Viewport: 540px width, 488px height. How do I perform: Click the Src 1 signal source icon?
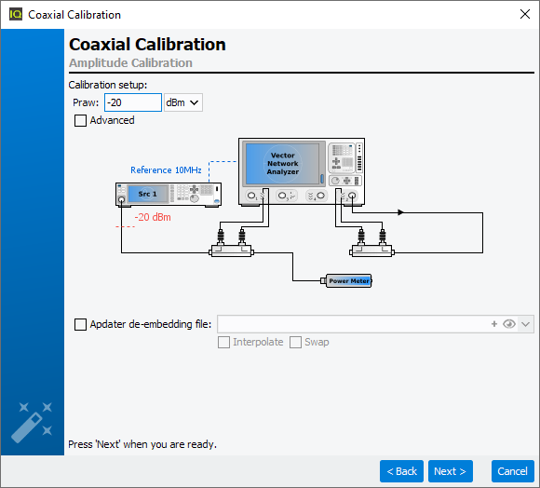pyautogui.click(x=169, y=195)
